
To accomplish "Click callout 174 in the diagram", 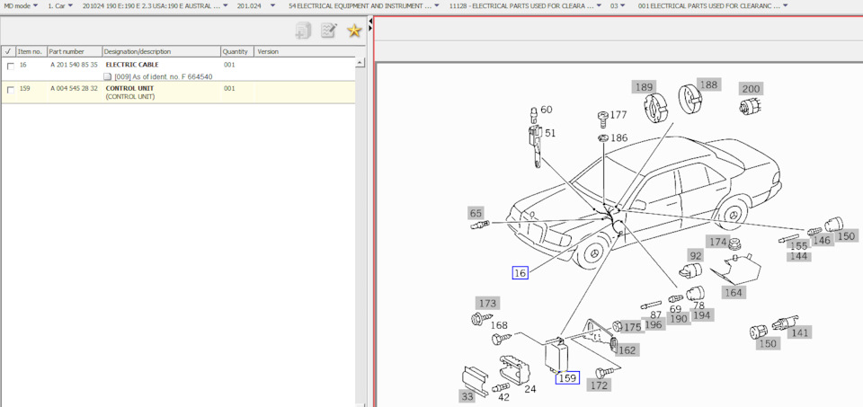I will click(x=718, y=242).
